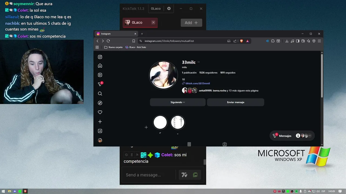Open bookmarks apps grid icon
The height and width of the screenshot is (194, 346).
[97, 47]
